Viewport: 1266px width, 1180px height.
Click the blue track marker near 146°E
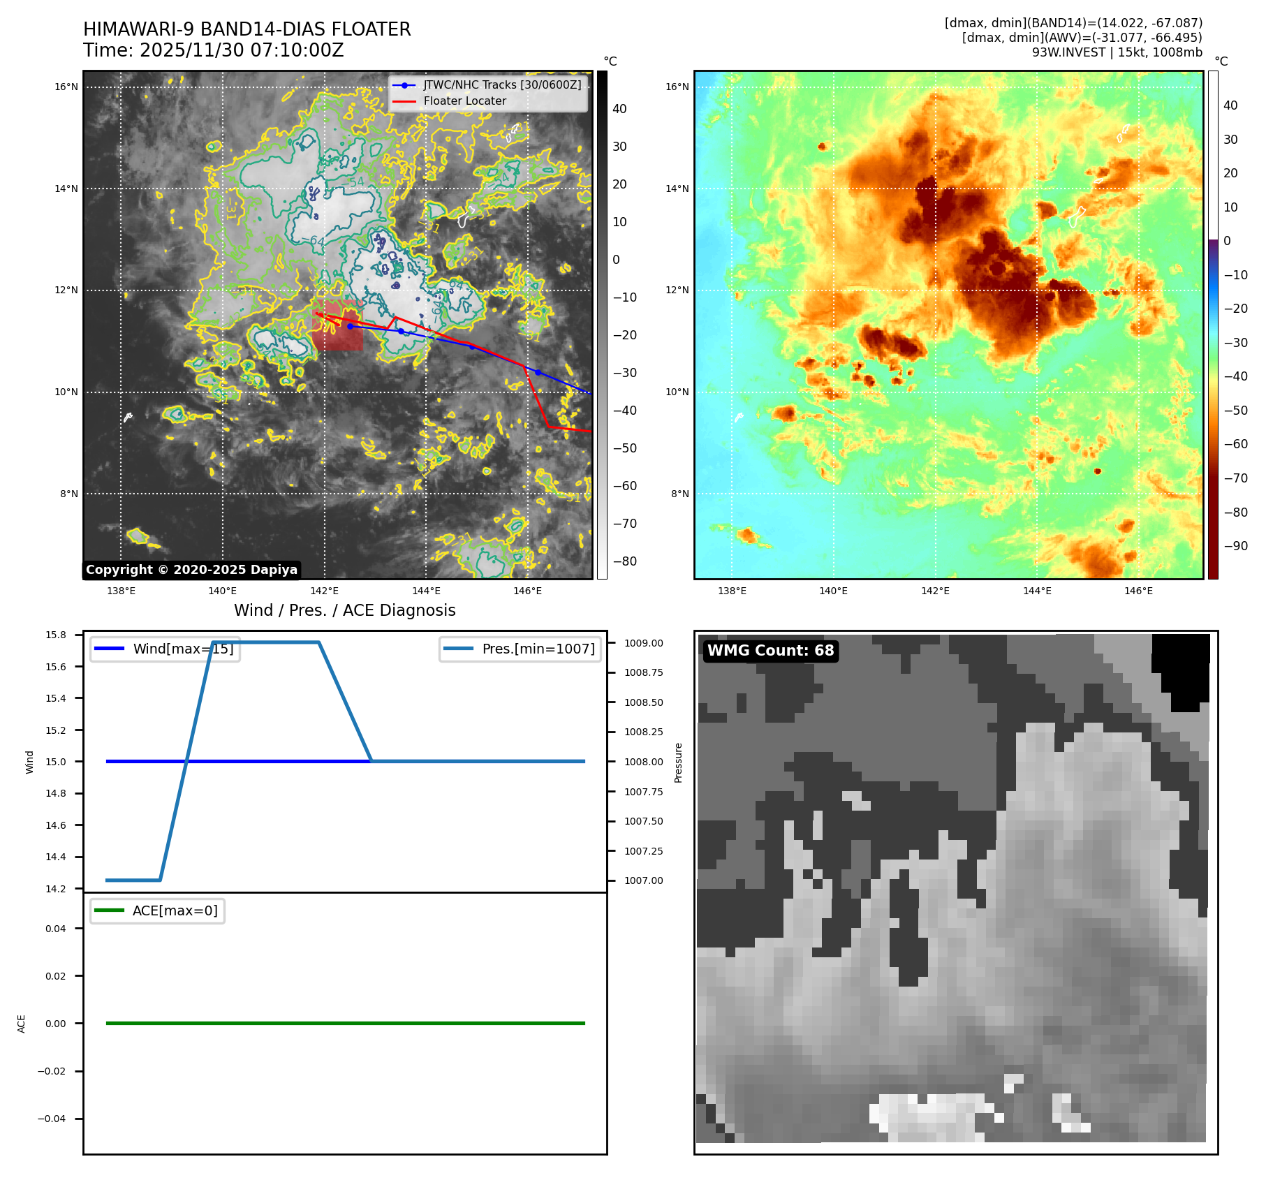click(x=538, y=372)
